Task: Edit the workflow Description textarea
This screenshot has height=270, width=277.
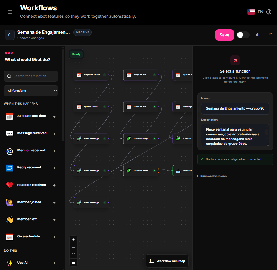Action: point(235,135)
